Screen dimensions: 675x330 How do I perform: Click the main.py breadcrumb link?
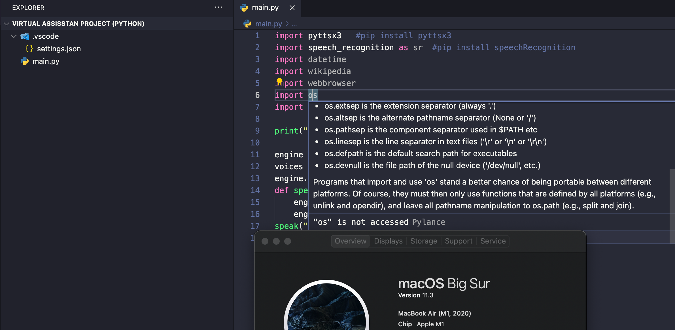tap(268, 24)
